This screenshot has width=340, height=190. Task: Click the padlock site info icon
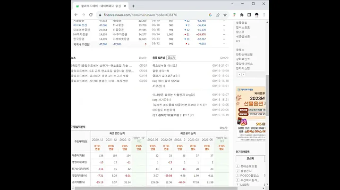[100, 15]
